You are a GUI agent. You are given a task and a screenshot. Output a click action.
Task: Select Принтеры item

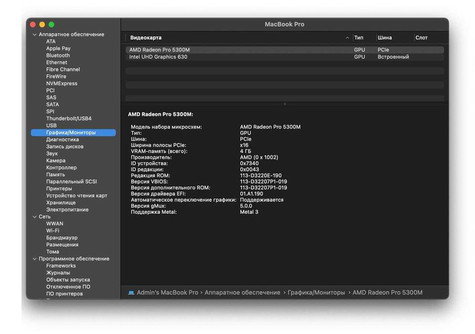tap(59, 188)
